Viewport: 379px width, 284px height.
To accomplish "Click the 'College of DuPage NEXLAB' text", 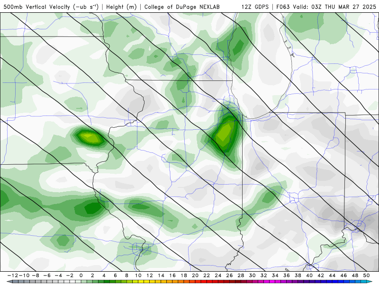I will coord(182,7).
